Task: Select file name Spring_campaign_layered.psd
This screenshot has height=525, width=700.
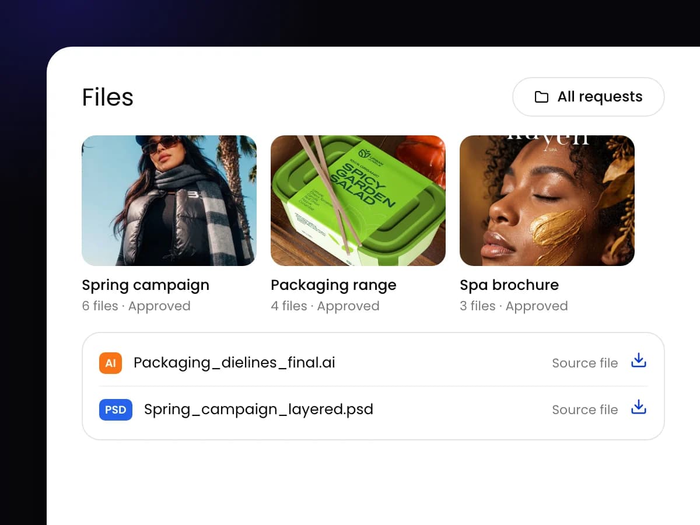Action: tap(258, 409)
